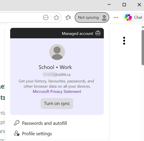Click the Copilot colorful logo icon
The width and height of the screenshot is (144, 141).
click(x=128, y=17)
